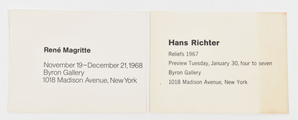Click the Hans Richter heading
This screenshot has height=120, width=298.
coord(194,43)
